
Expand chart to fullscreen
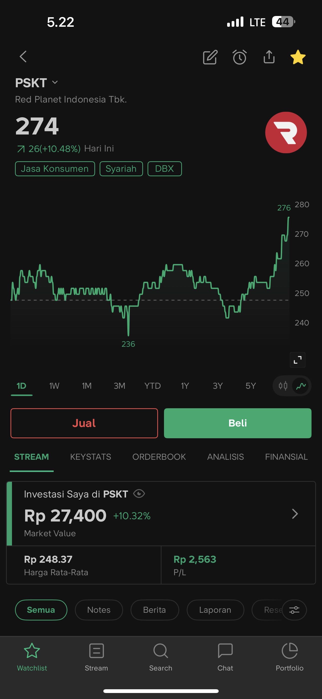(x=298, y=360)
